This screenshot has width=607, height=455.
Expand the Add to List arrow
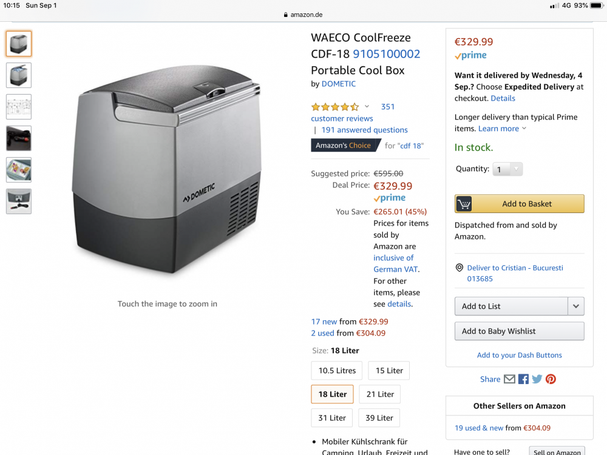click(x=576, y=306)
